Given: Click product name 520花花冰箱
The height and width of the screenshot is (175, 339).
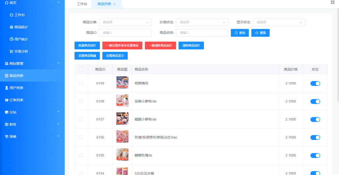Looking at the screenshot, I should [144, 173].
